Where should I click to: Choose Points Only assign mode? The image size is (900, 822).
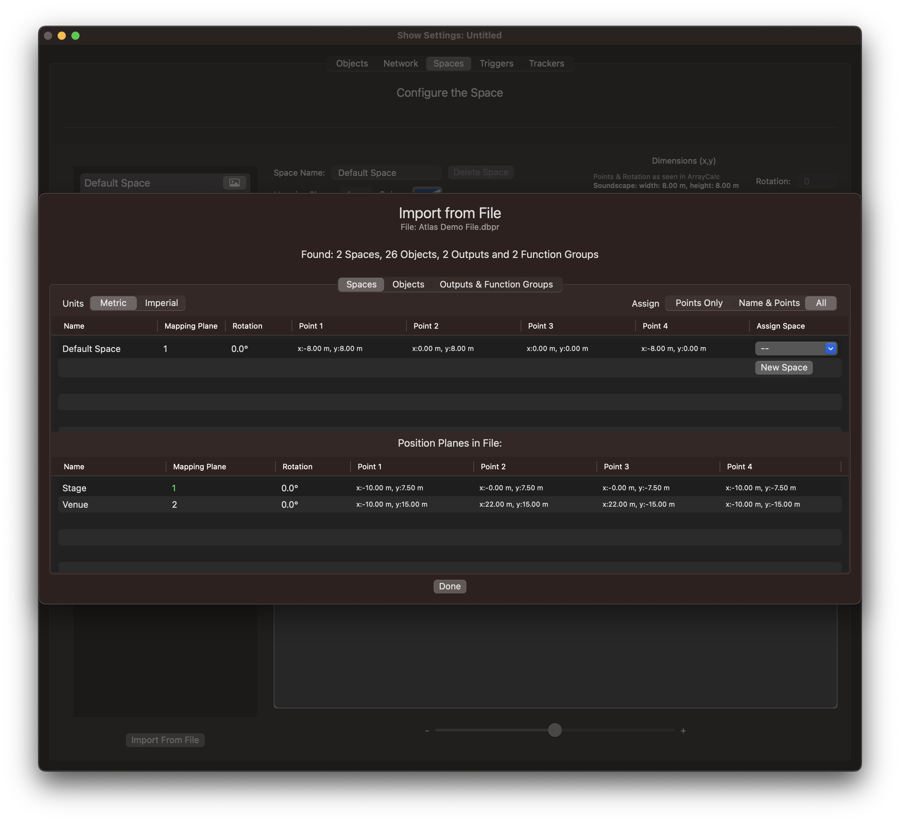pos(699,303)
